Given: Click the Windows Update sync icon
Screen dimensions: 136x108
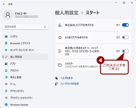Looking at the screenshot, I should [x=6, y=105].
